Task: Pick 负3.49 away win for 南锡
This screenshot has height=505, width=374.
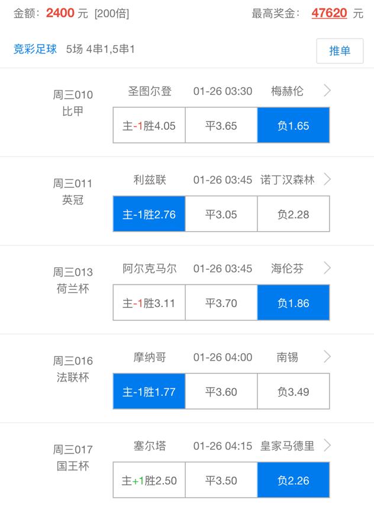Action: [293, 391]
